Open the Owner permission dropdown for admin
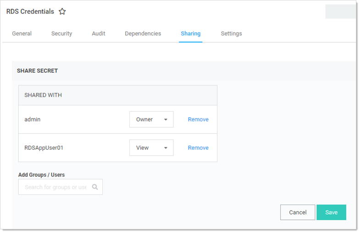 click(151, 119)
